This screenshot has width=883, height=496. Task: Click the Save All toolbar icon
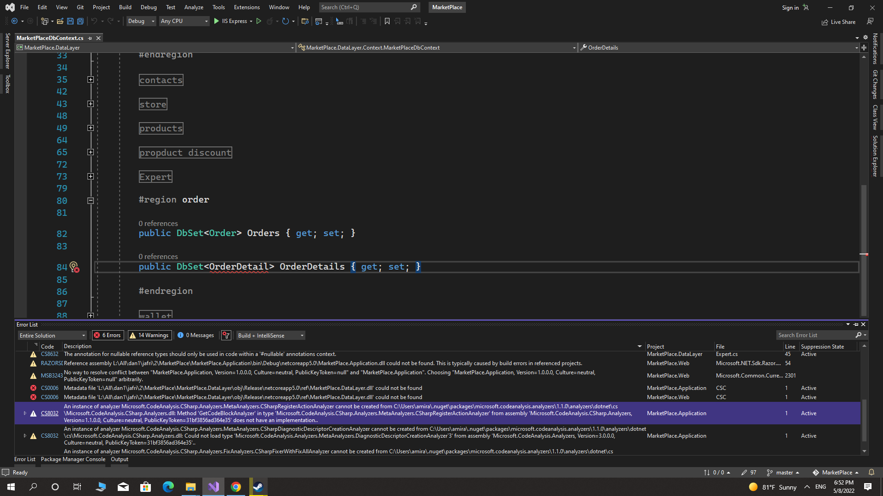coord(80,21)
